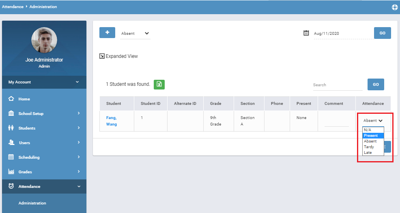Click GO button next to date
This screenshot has height=213, width=400.
[383, 33]
